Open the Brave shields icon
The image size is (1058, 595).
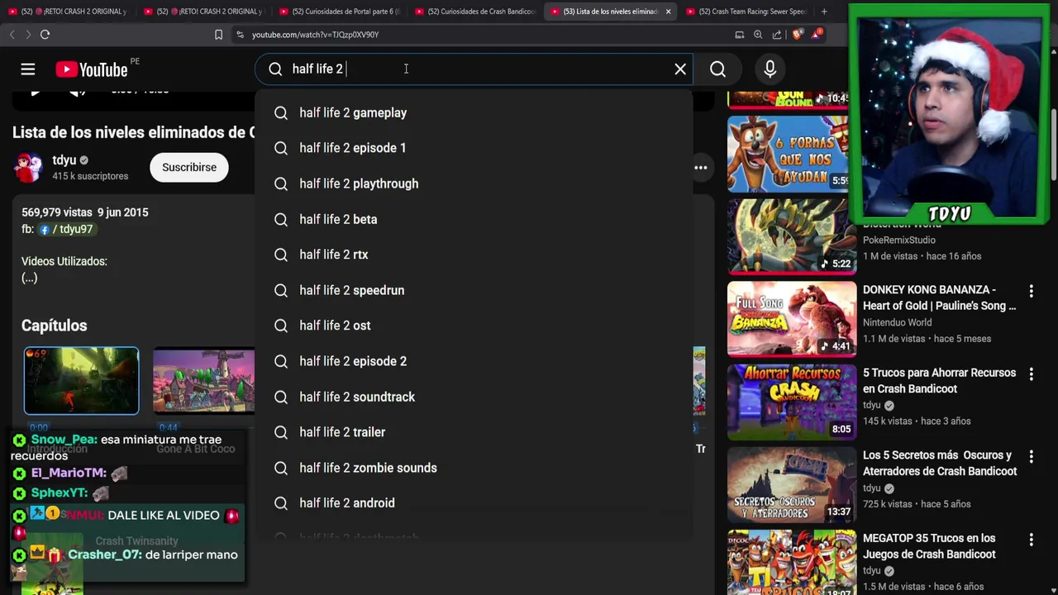click(797, 35)
